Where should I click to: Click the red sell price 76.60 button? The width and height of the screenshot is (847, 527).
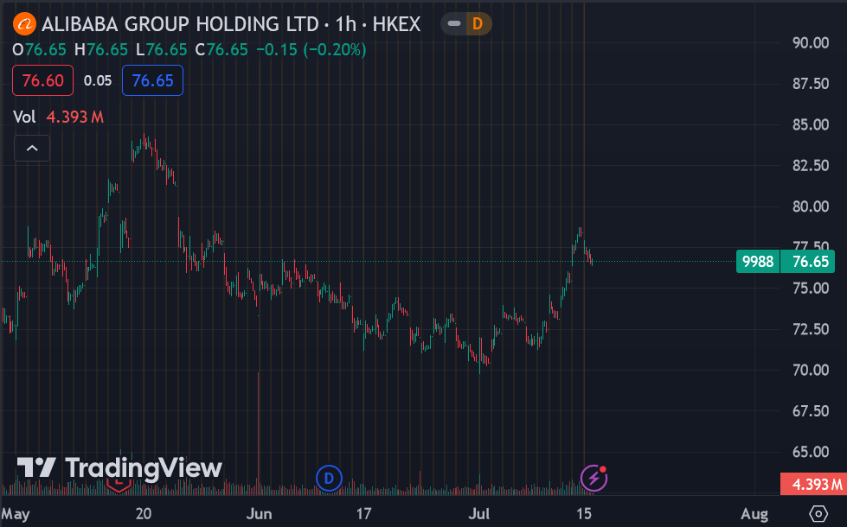[x=42, y=80]
